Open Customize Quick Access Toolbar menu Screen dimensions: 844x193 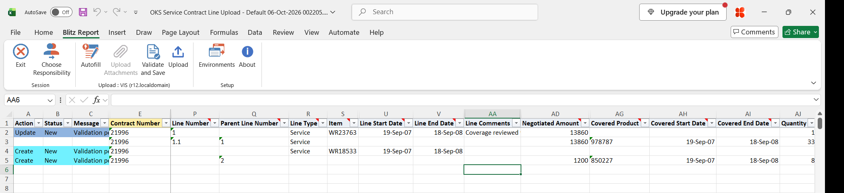pyautogui.click(x=136, y=13)
